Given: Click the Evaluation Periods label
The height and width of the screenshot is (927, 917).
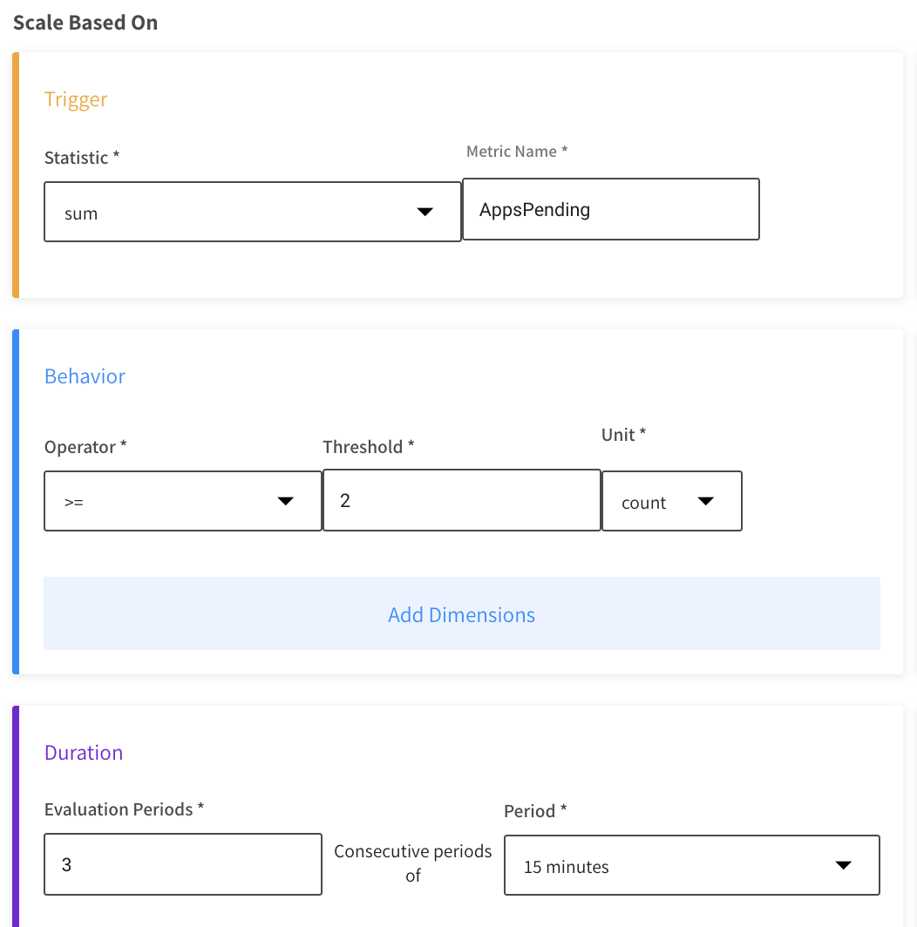Looking at the screenshot, I should point(124,809).
